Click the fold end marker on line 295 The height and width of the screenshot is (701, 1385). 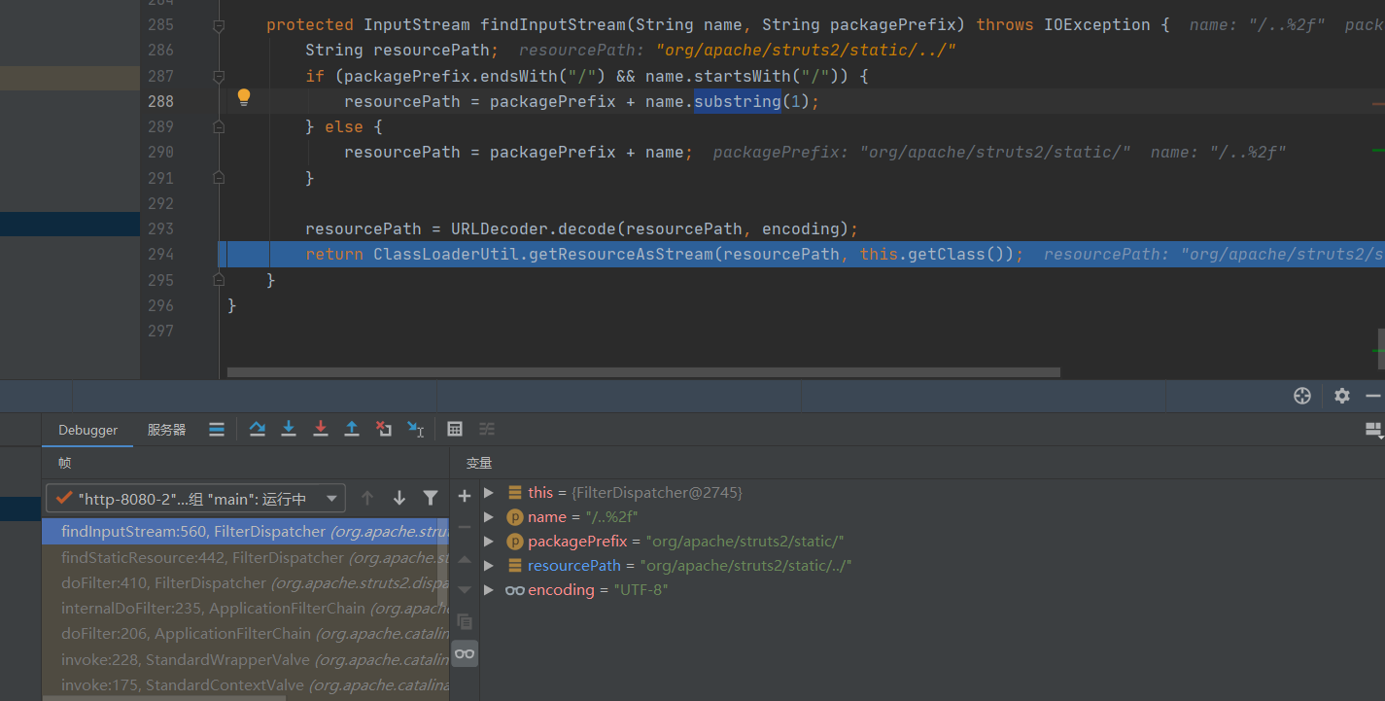pyautogui.click(x=219, y=280)
